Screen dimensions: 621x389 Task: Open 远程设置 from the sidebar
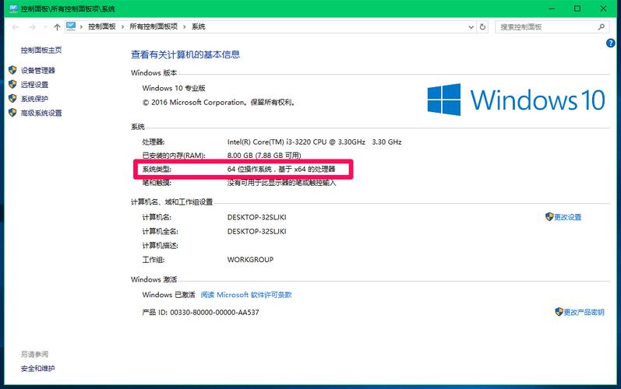(34, 85)
